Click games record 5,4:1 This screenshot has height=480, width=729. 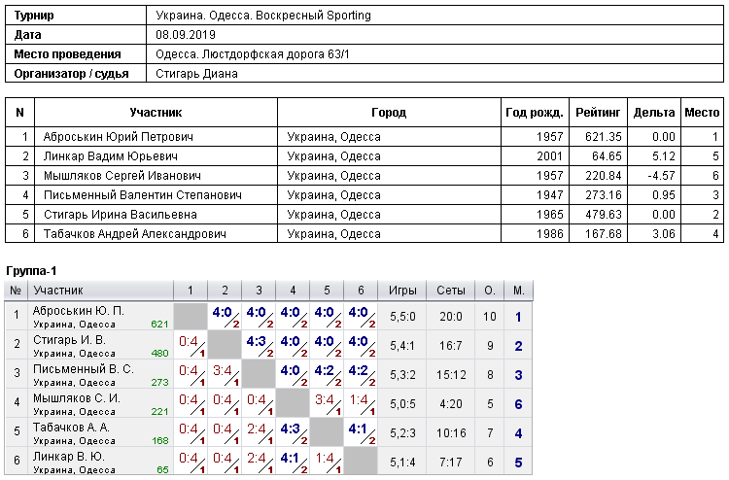pyautogui.click(x=402, y=346)
